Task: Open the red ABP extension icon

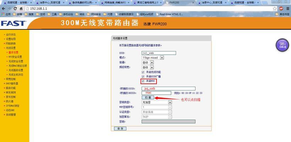Action: pos(281,9)
